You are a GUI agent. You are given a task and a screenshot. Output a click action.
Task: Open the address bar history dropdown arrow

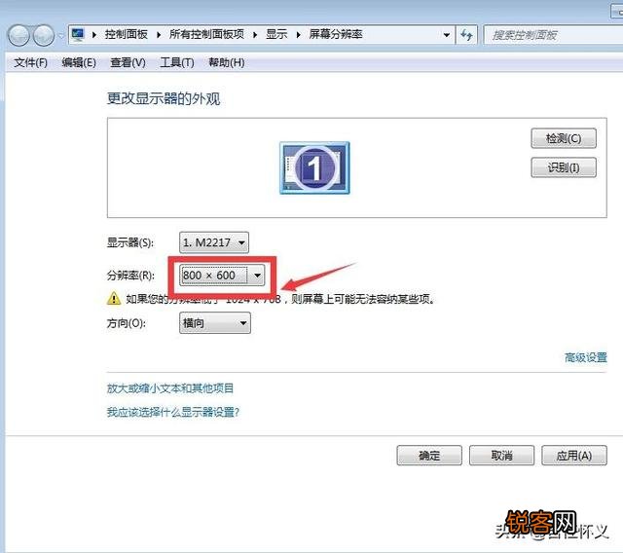click(447, 35)
